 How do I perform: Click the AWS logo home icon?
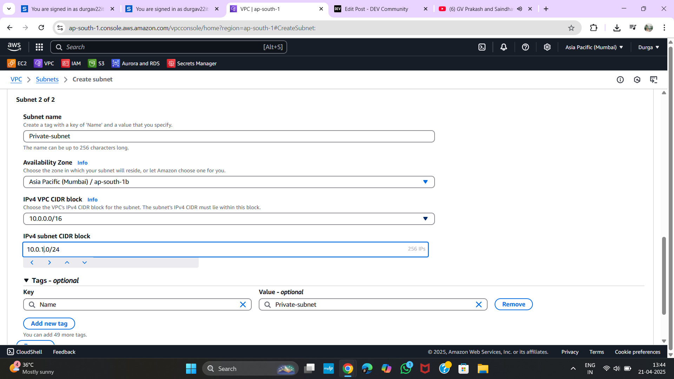click(x=14, y=47)
